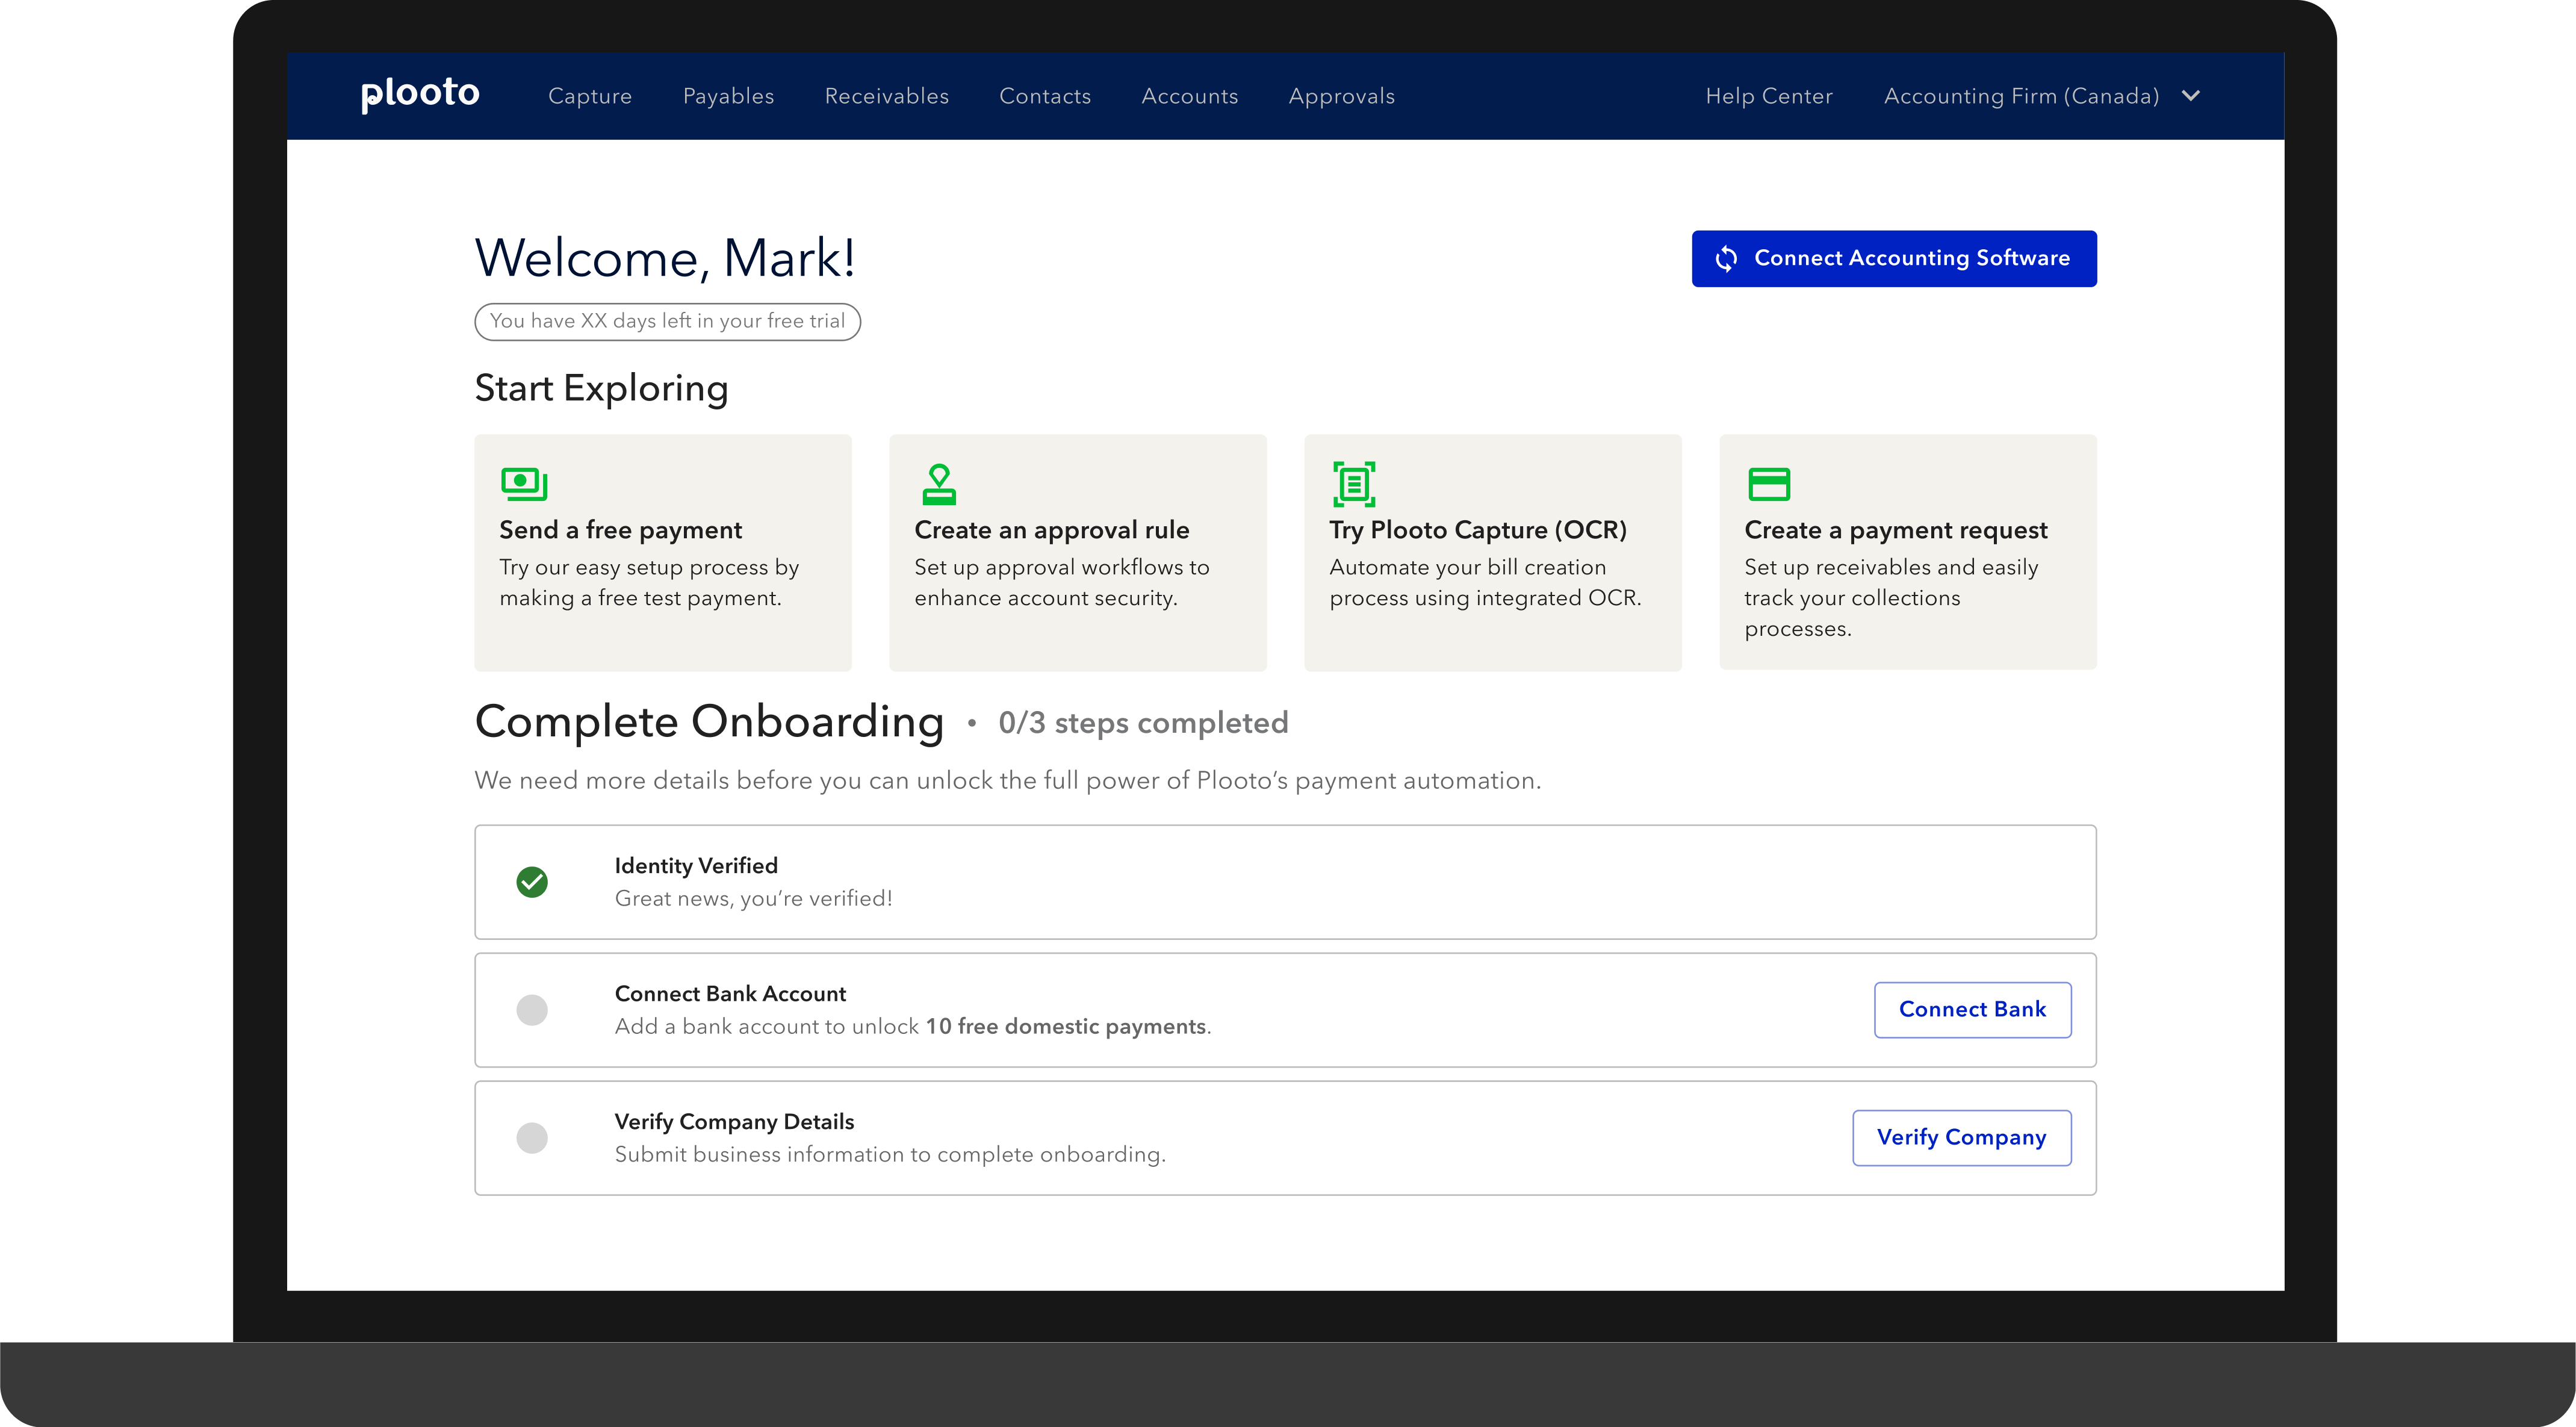
Task: Open the Create an approval rule card
Action: pyautogui.click(x=1078, y=552)
